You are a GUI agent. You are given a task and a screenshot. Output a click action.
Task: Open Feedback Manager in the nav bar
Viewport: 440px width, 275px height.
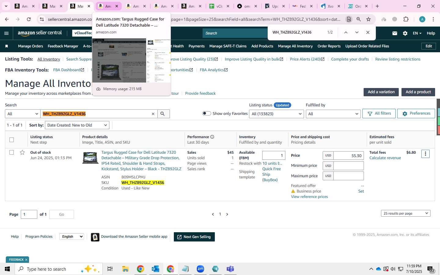click(x=63, y=46)
